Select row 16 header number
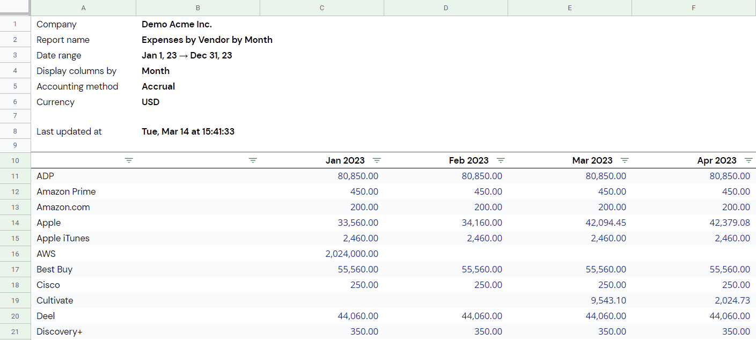This screenshot has height=340, width=756. click(15, 254)
